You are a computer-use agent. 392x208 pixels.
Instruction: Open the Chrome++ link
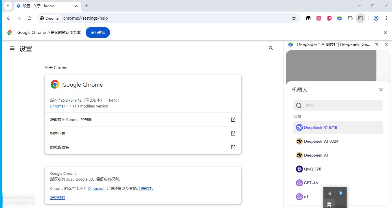[59, 106]
